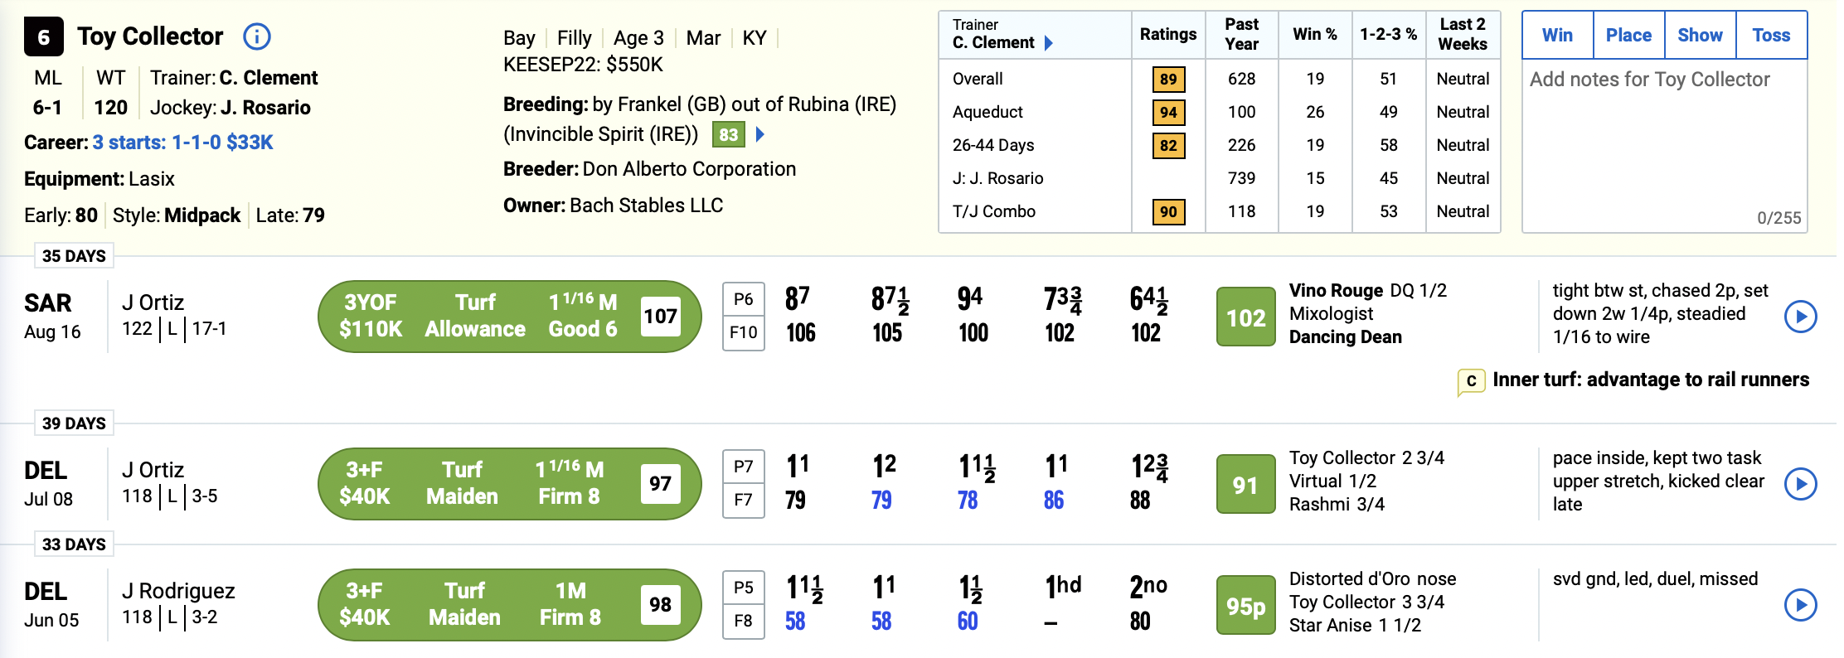Click the 3+F Turf Maiden 1M race pill

tap(509, 605)
